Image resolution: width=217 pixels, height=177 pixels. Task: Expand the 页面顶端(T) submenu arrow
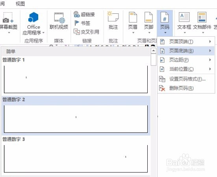click(210, 41)
